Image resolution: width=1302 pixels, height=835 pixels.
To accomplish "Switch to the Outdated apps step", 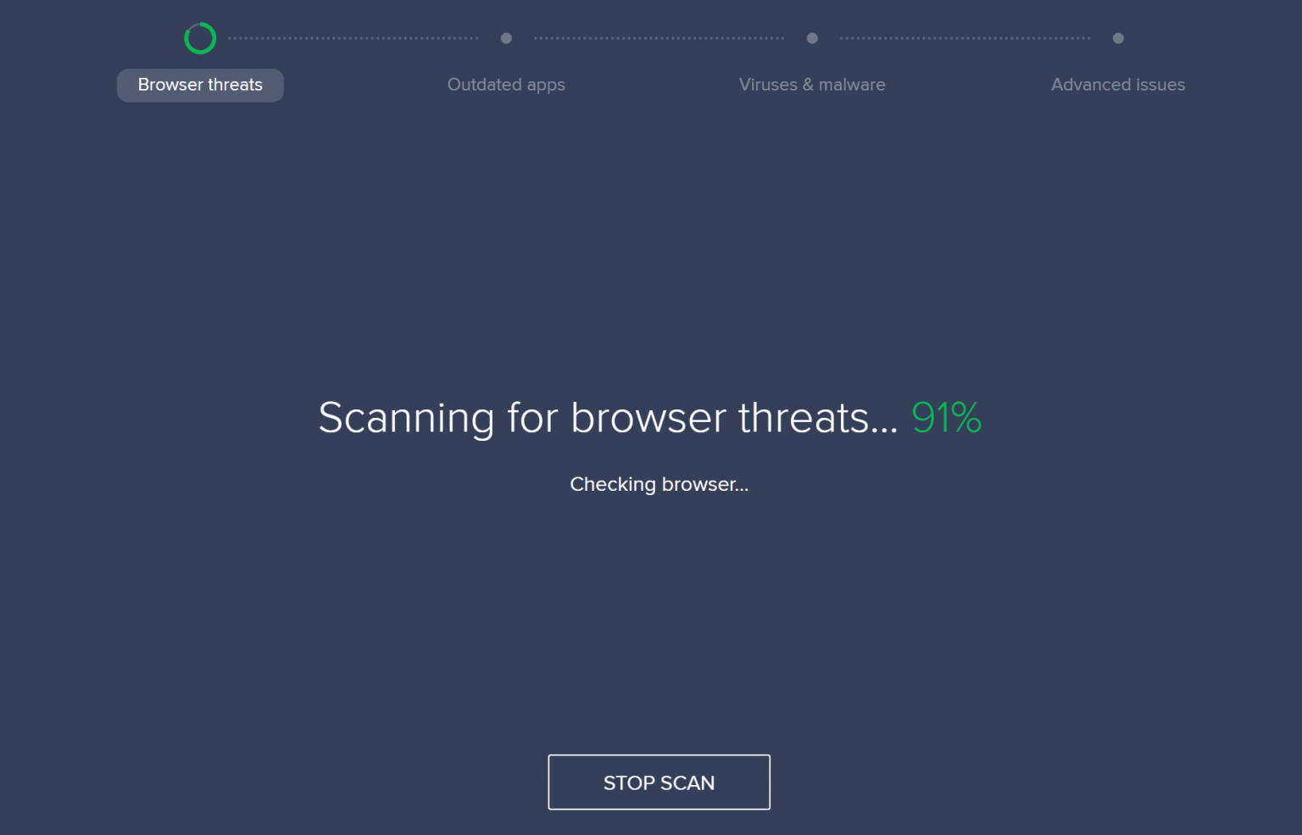I will click(506, 85).
